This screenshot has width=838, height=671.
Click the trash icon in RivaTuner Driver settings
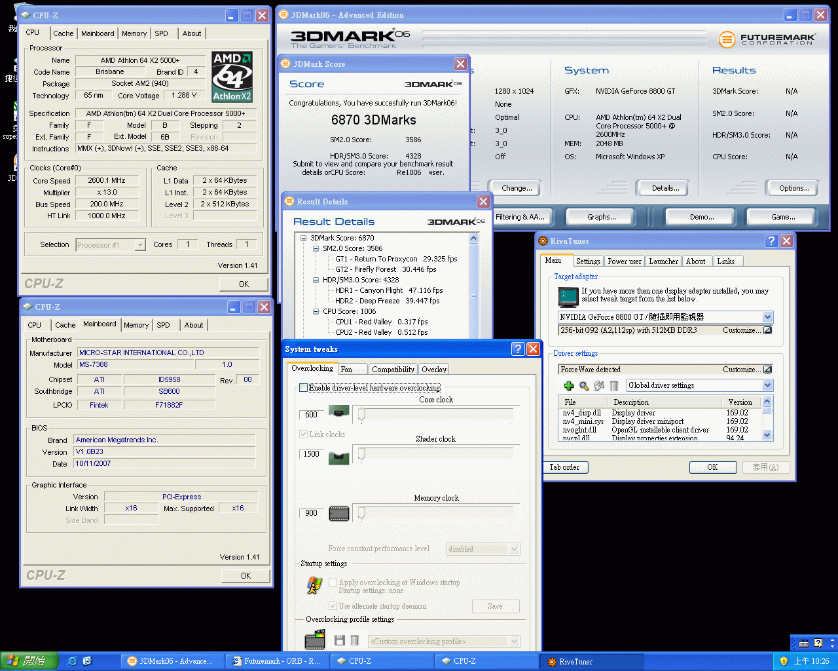[x=614, y=385]
